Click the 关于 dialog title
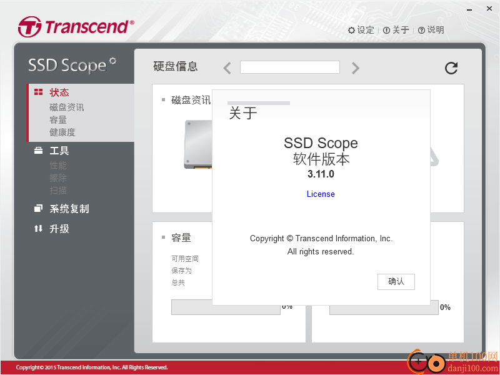Image resolution: width=500 pixels, height=375 pixels. pyautogui.click(x=243, y=113)
